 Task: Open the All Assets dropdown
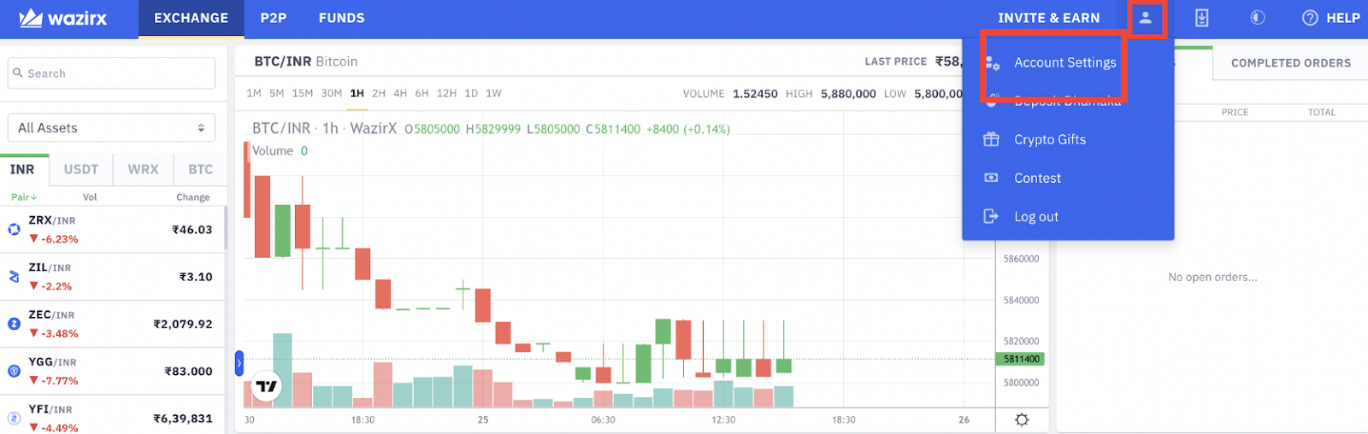pos(111,127)
